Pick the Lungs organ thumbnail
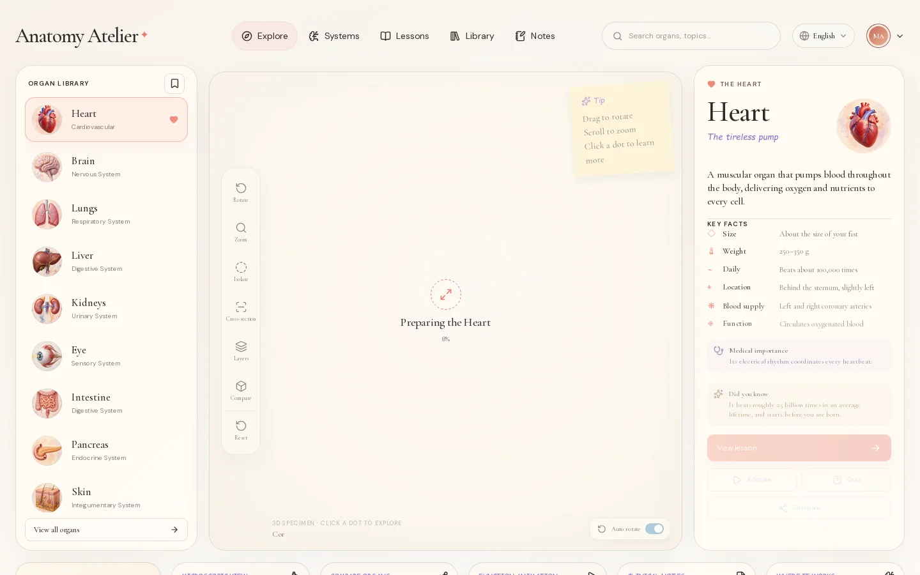The width and height of the screenshot is (920, 575). pyautogui.click(x=47, y=214)
